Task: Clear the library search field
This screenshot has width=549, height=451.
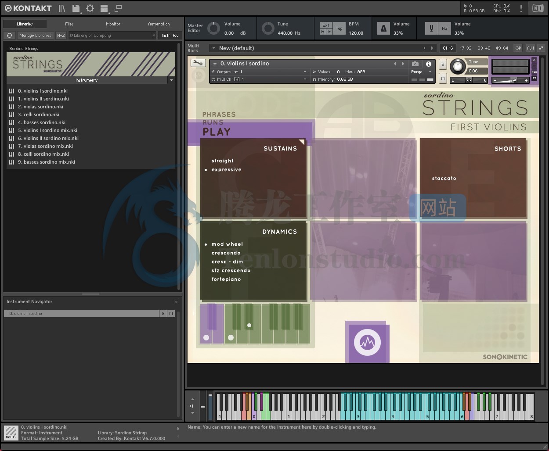Action: point(154,36)
